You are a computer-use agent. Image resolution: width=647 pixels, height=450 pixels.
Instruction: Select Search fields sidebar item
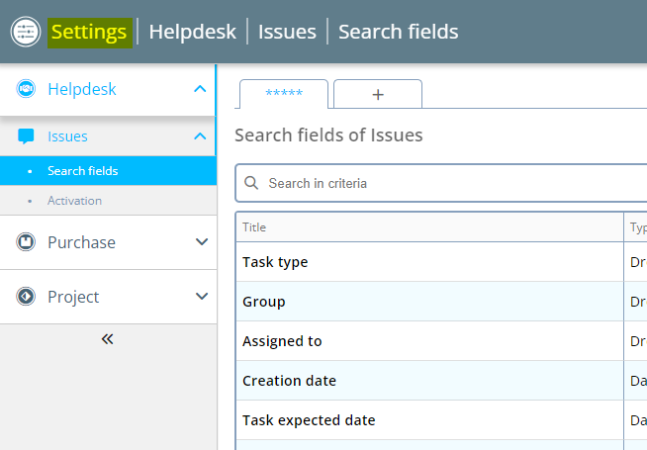(82, 171)
